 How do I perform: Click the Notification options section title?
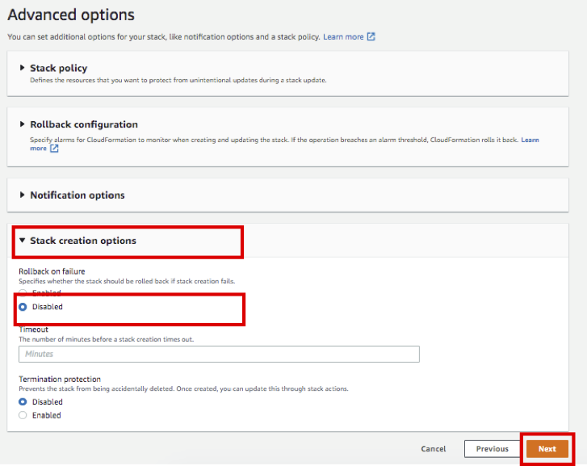point(78,195)
